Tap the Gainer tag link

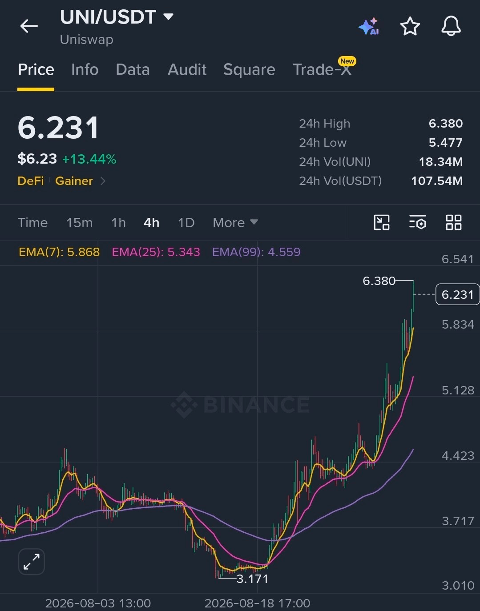point(74,181)
